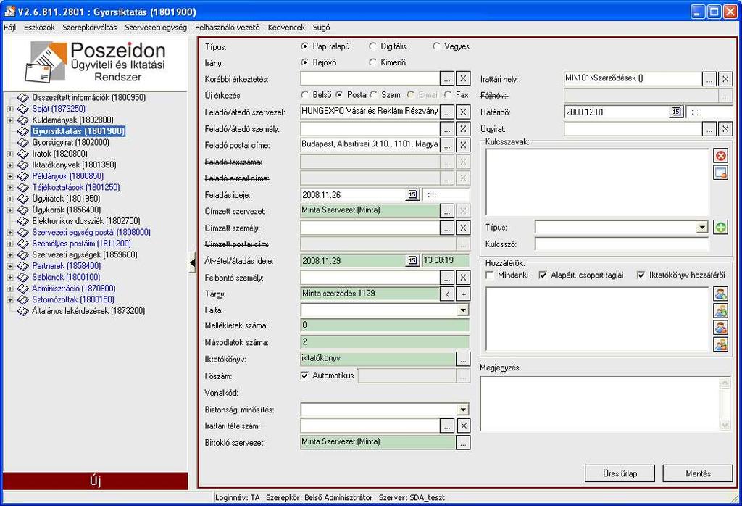Select Összesített információk in the tree
The width and height of the screenshot is (742, 506).
[89, 98]
